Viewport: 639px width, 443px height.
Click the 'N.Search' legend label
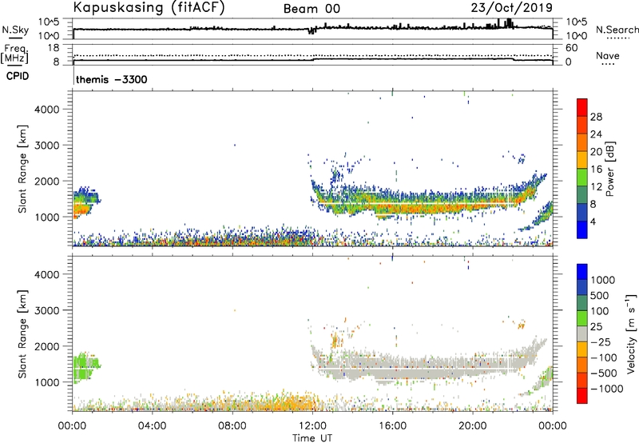coord(617,30)
